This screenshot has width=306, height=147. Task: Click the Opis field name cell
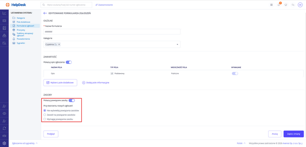click(x=53, y=73)
